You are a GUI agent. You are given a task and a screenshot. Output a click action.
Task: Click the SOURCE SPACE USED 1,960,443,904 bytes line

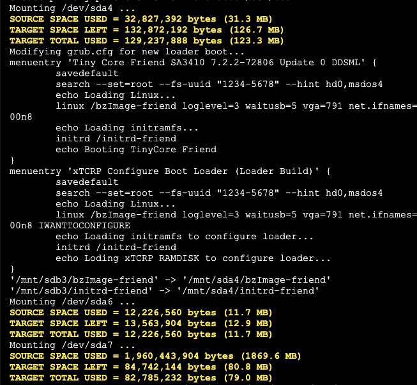click(x=155, y=356)
